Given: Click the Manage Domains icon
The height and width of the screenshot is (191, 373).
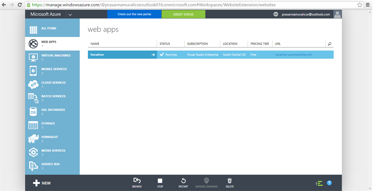Looking at the screenshot, I should [x=207, y=180].
